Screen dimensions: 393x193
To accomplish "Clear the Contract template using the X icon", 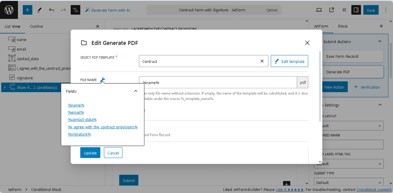I will (262, 61).
